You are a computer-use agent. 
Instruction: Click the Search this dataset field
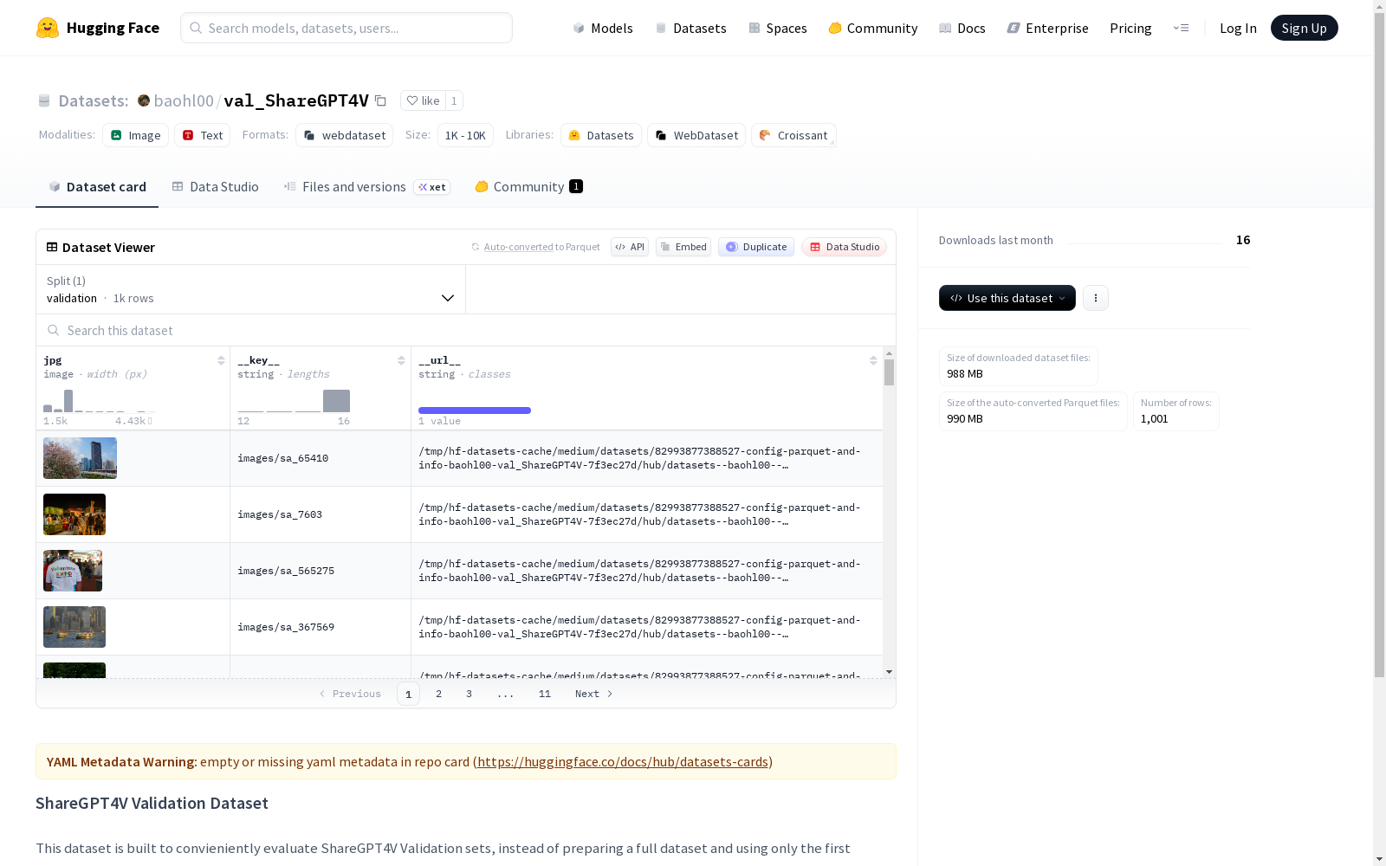pyautogui.click(x=466, y=330)
